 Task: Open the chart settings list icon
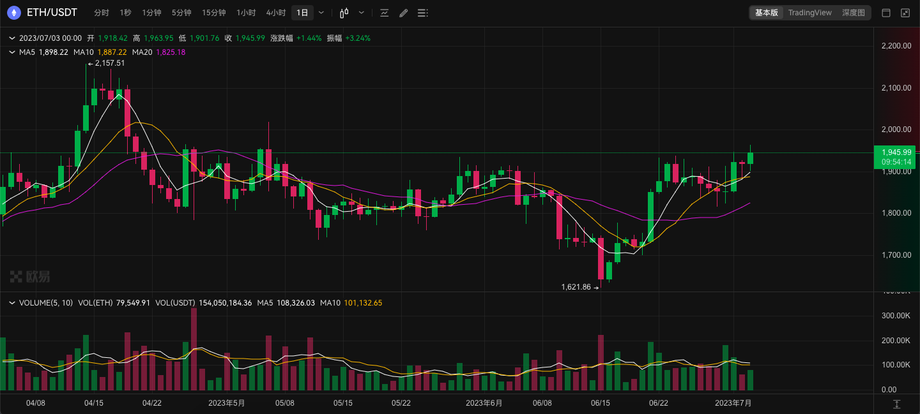(x=422, y=13)
